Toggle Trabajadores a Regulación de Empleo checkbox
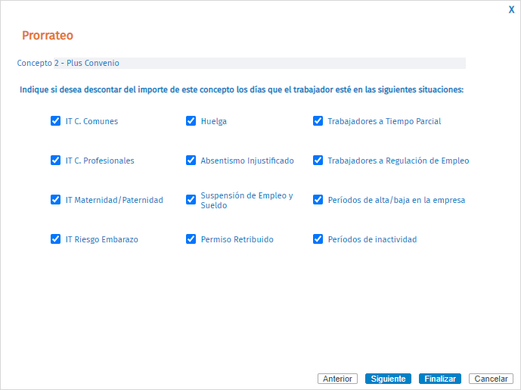 pyautogui.click(x=318, y=160)
